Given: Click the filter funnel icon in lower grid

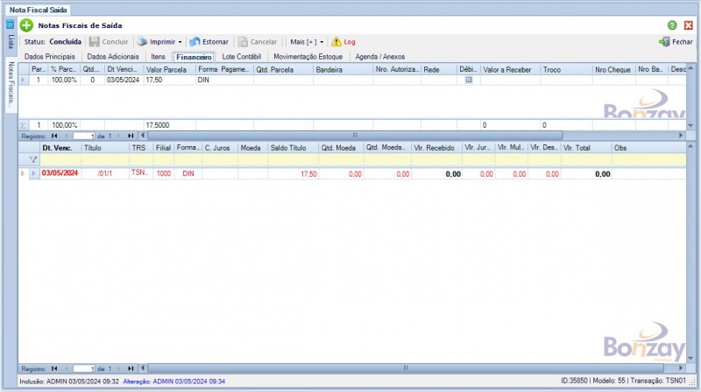Looking at the screenshot, I should (x=33, y=160).
